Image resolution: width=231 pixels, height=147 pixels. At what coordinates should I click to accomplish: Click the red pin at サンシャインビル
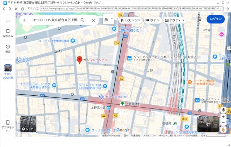tap(79, 60)
